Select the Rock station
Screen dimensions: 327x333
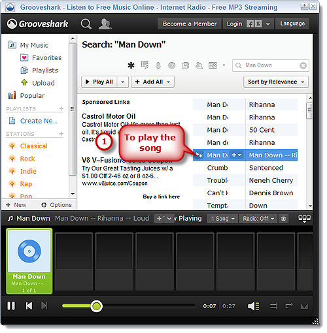pos(22,159)
